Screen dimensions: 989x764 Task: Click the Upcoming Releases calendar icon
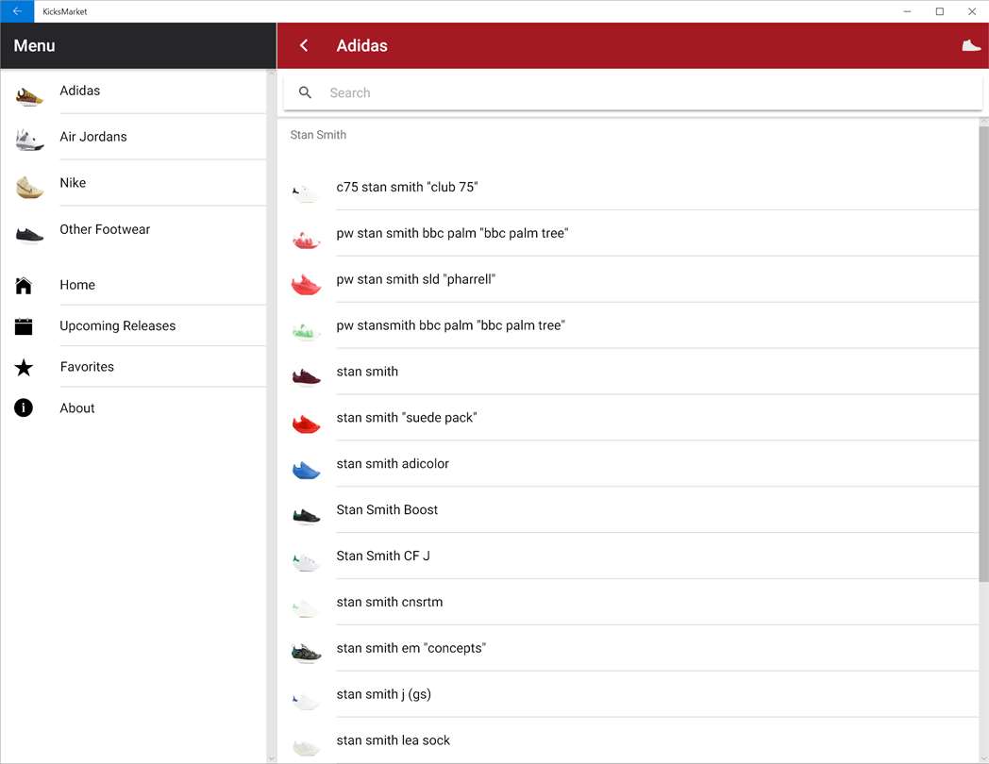point(24,326)
